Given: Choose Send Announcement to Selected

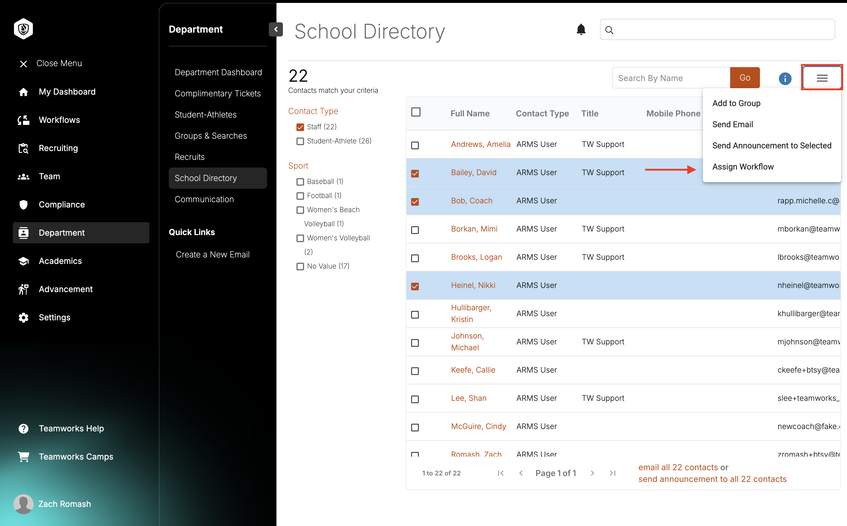Looking at the screenshot, I should click(771, 146).
